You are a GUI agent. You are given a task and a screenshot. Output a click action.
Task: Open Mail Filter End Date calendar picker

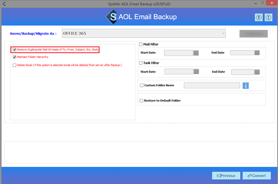[262, 53]
